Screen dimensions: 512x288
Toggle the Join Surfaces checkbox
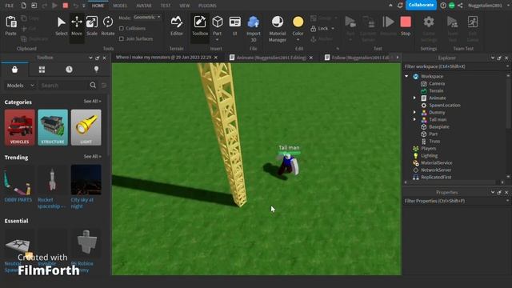[x=122, y=38]
